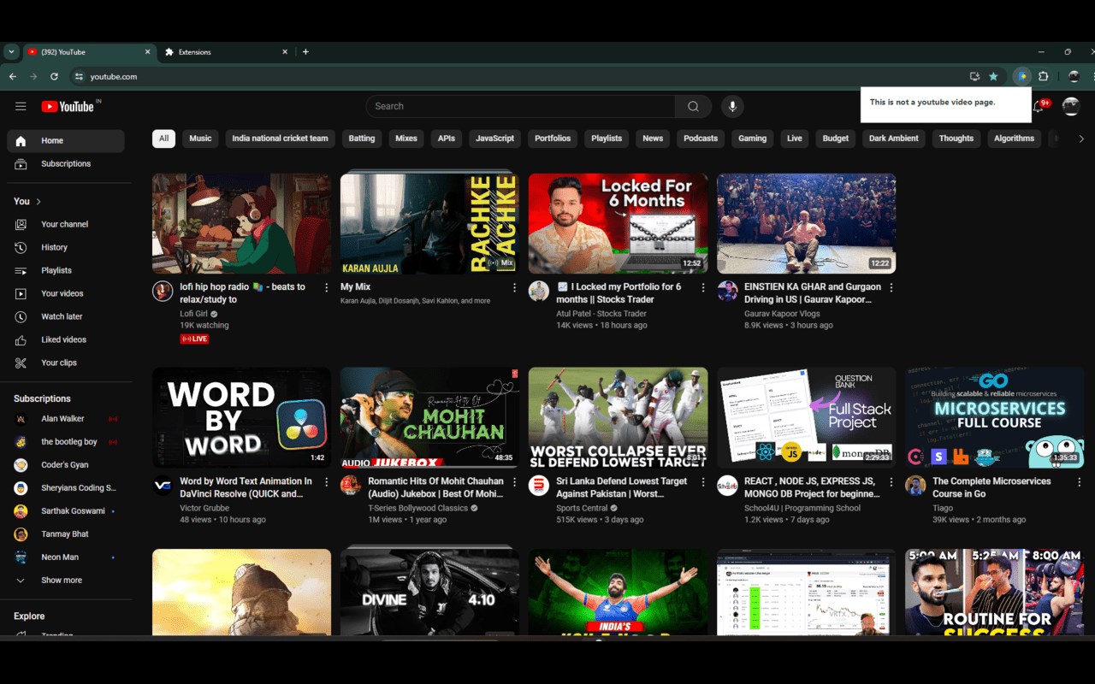Go back using the browser back arrow

(x=13, y=76)
